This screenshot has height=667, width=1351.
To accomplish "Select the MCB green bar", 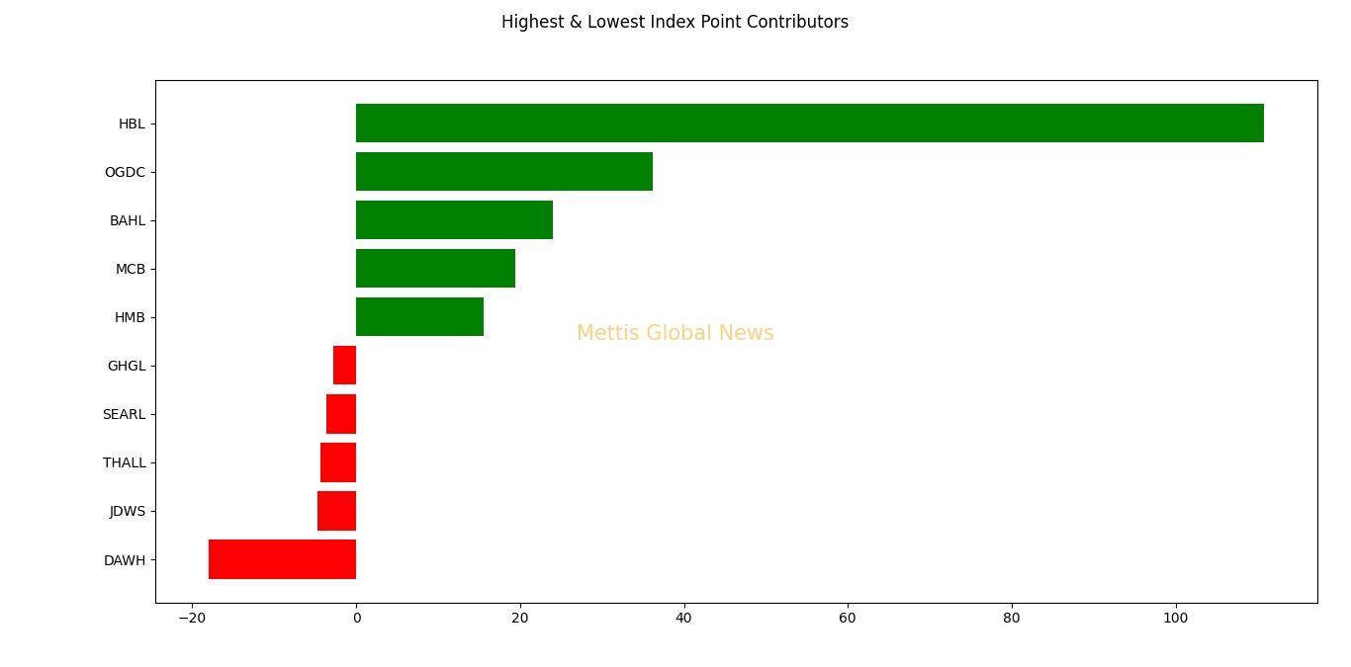I will [x=435, y=269].
